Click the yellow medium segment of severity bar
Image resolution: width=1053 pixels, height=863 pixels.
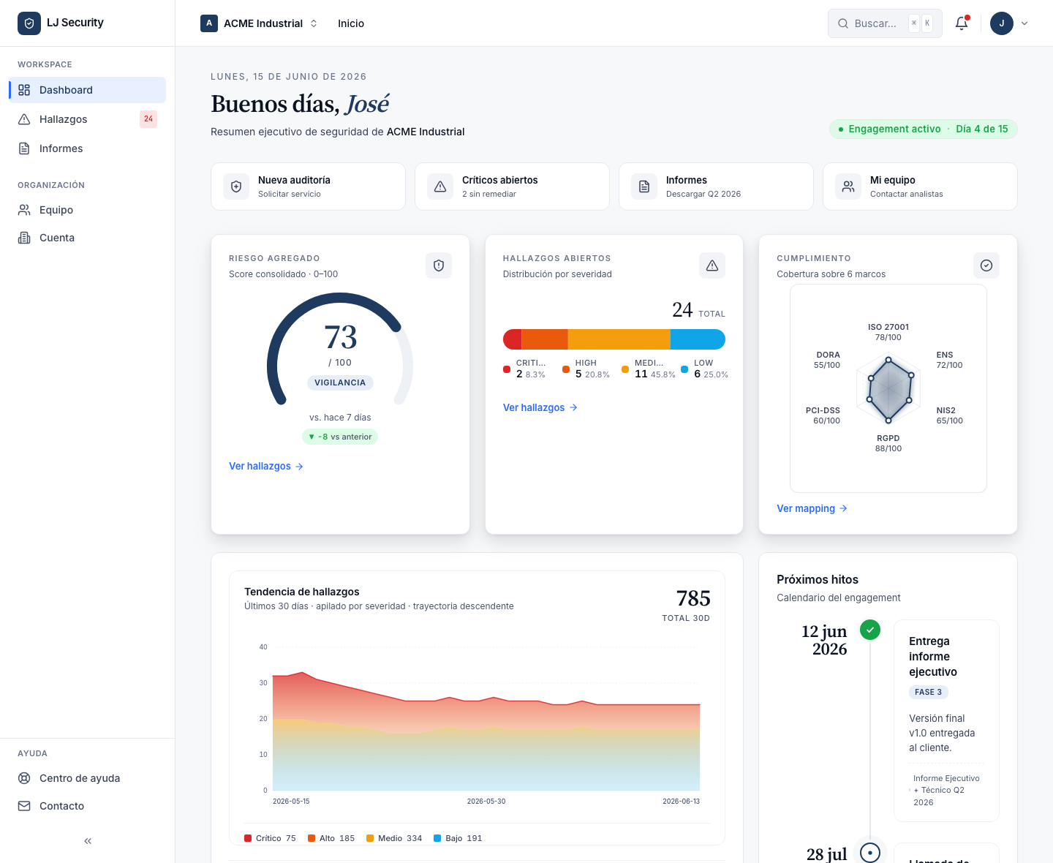619,339
